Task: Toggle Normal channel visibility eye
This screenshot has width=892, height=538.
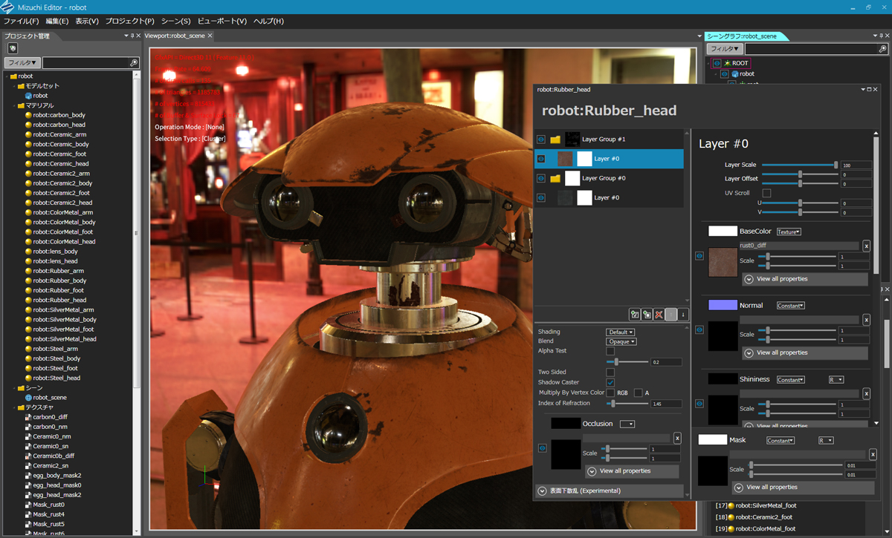Action: coord(699,329)
